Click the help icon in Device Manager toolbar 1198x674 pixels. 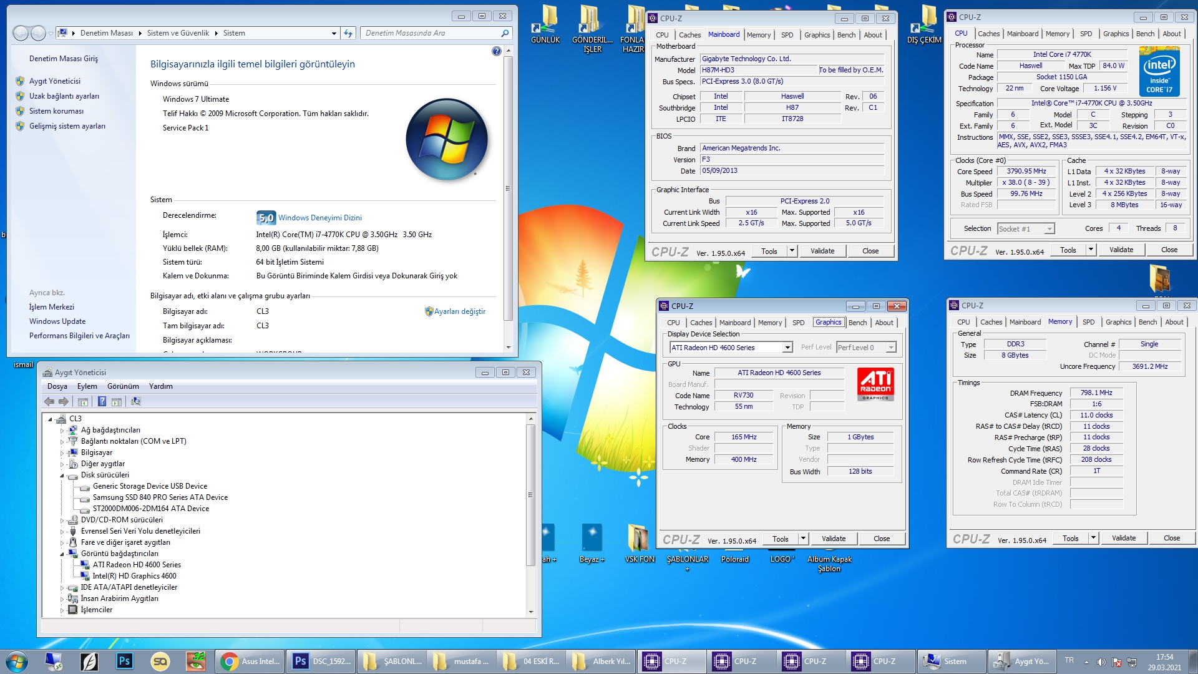click(102, 402)
